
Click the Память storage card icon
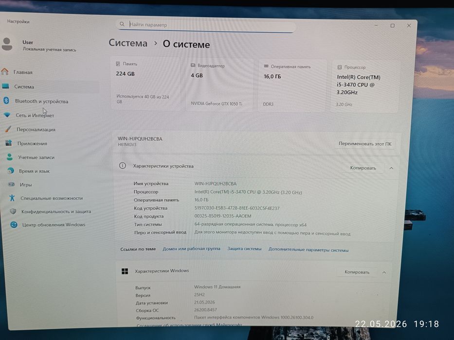[x=118, y=64]
